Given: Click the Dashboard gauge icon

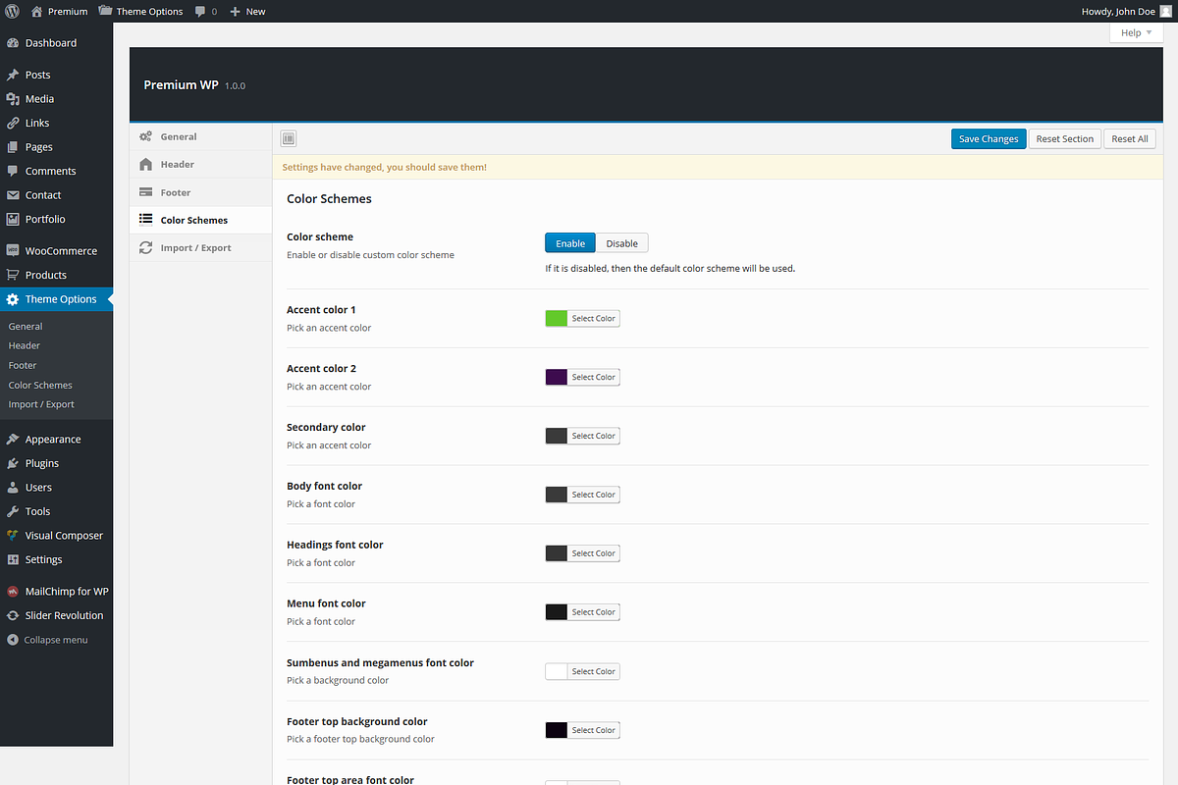Looking at the screenshot, I should [13, 43].
